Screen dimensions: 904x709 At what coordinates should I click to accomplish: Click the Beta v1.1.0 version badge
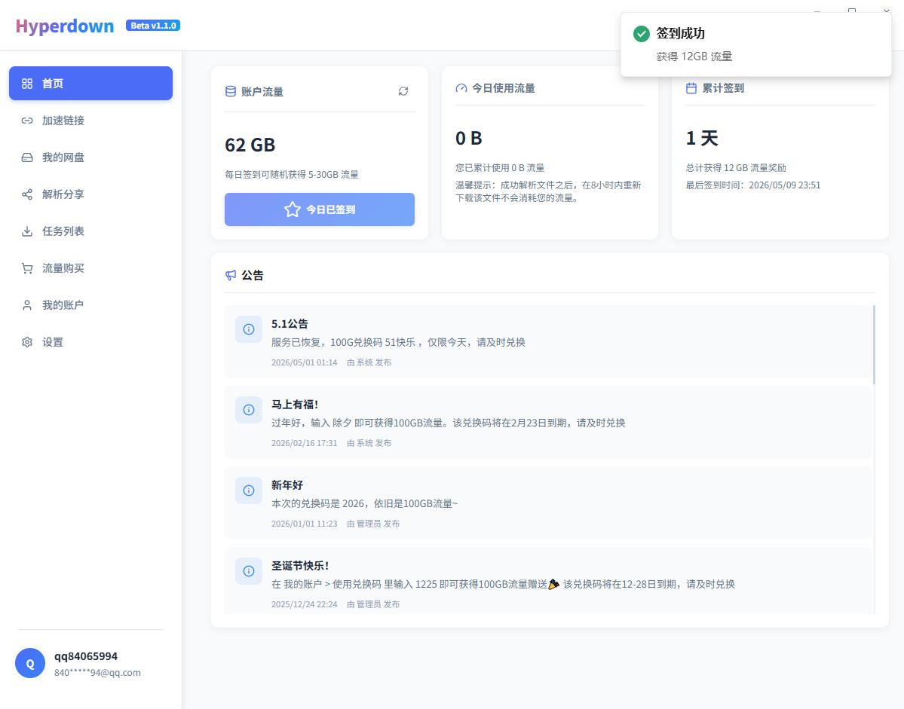point(153,26)
